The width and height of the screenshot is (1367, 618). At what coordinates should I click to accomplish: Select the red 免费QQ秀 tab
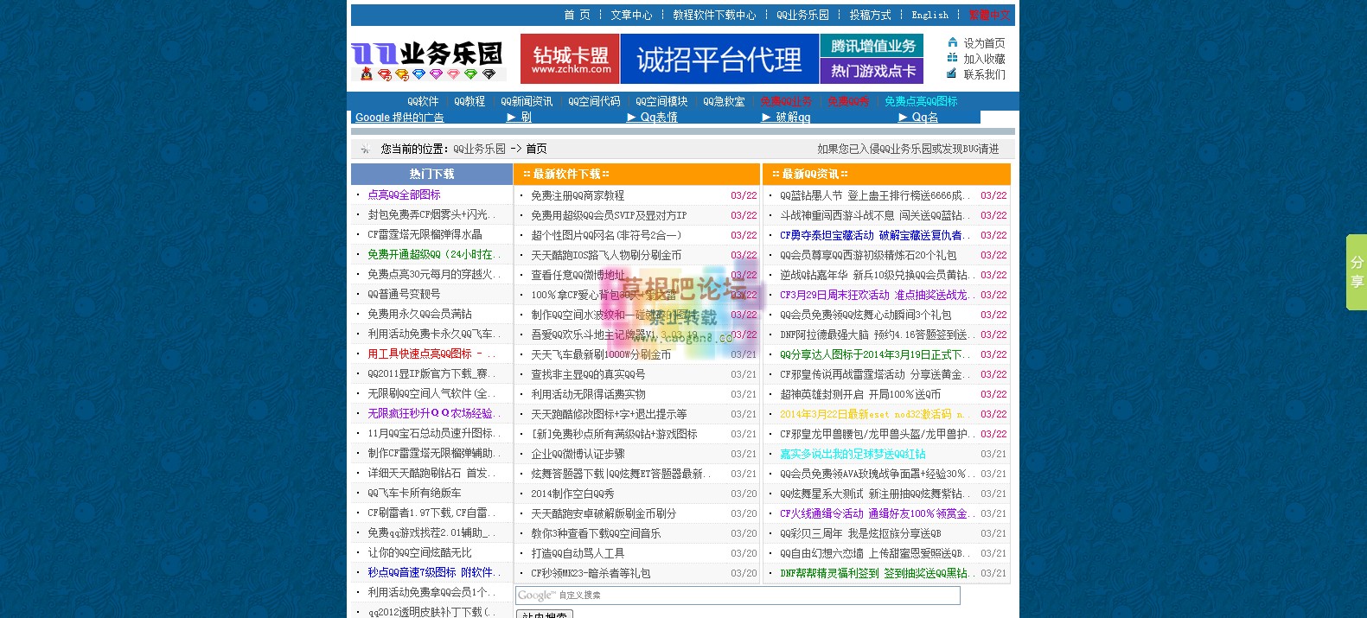[x=848, y=101]
